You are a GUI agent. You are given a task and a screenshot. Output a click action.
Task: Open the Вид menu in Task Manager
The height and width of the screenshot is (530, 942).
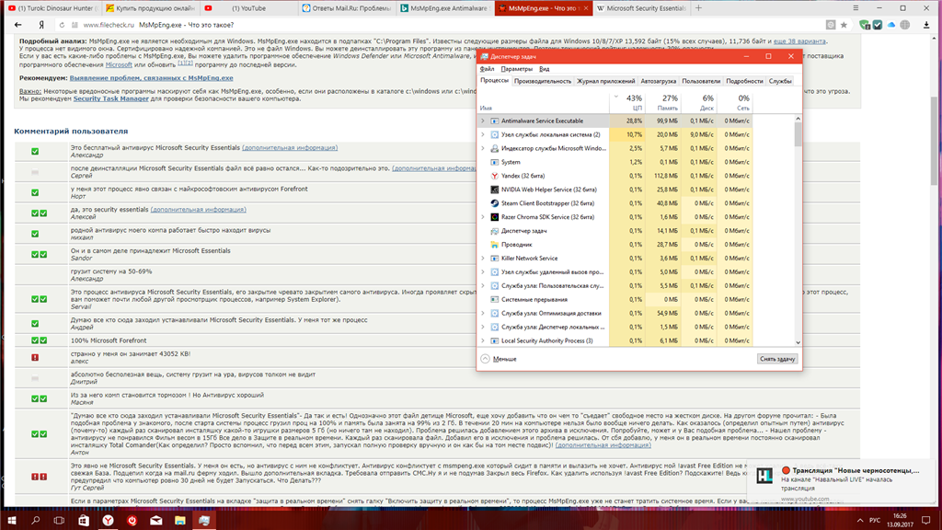point(544,68)
